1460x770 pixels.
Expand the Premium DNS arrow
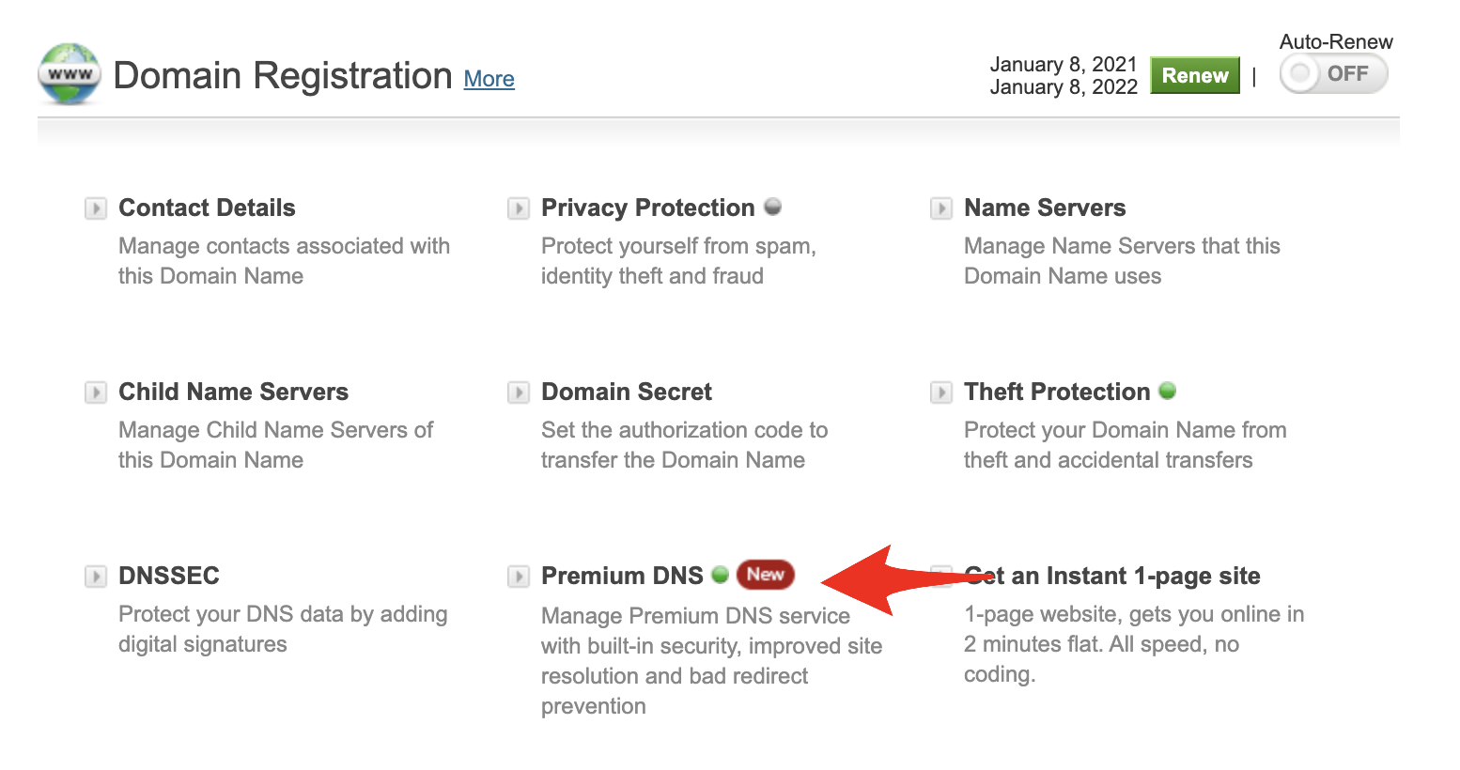[x=519, y=577]
